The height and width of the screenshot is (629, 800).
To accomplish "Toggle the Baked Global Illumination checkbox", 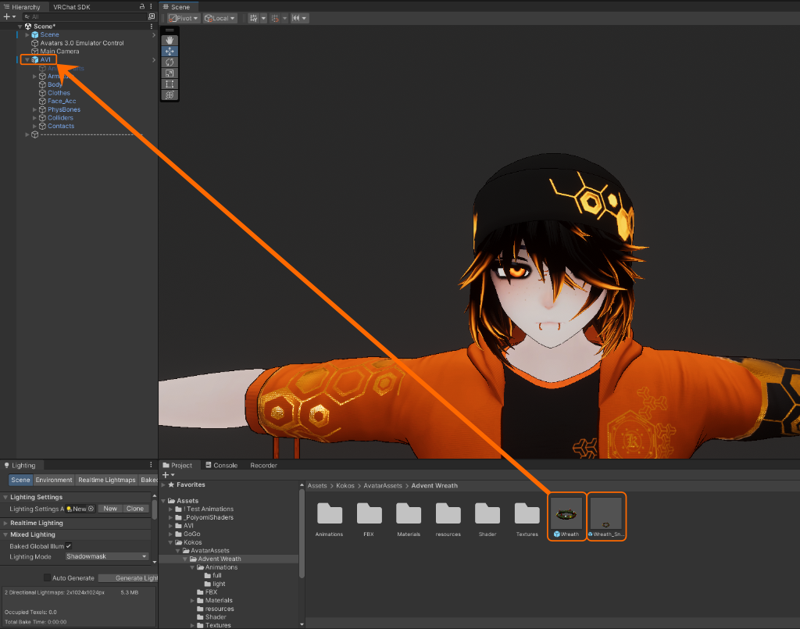I will pos(69,546).
